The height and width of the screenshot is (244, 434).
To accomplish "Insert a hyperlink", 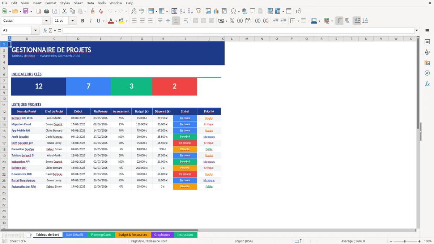I will (x=244, y=11).
